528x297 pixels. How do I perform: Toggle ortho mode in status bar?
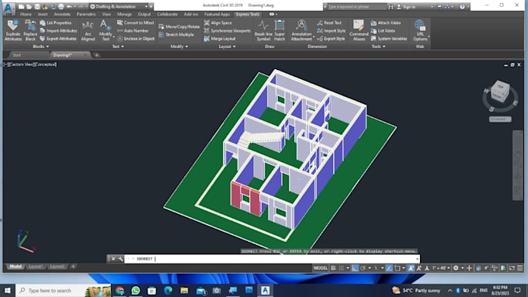click(355, 268)
